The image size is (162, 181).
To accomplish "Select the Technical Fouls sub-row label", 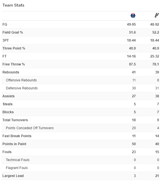I will [18, 160].
